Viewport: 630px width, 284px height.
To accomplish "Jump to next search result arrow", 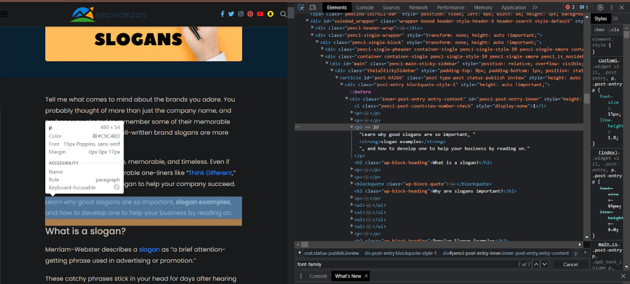I will 544,265.
